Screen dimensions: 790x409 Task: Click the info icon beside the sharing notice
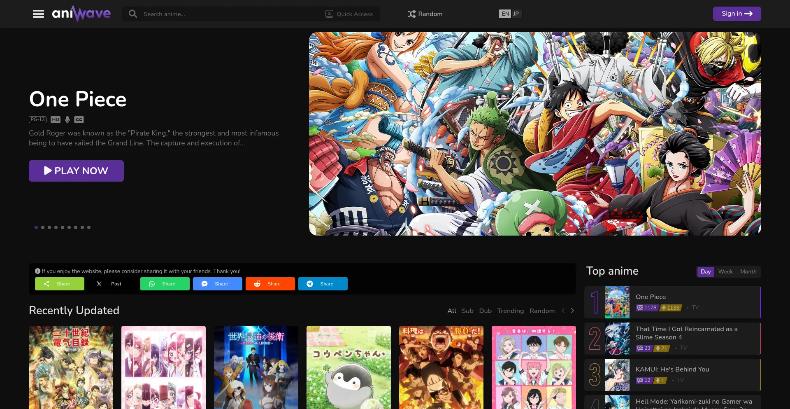pos(37,271)
